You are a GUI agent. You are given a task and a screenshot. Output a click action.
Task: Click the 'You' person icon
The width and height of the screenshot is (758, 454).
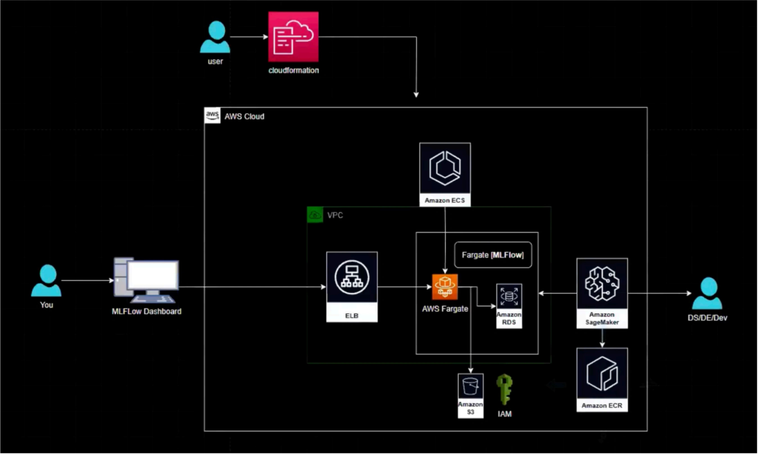pos(46,281)
